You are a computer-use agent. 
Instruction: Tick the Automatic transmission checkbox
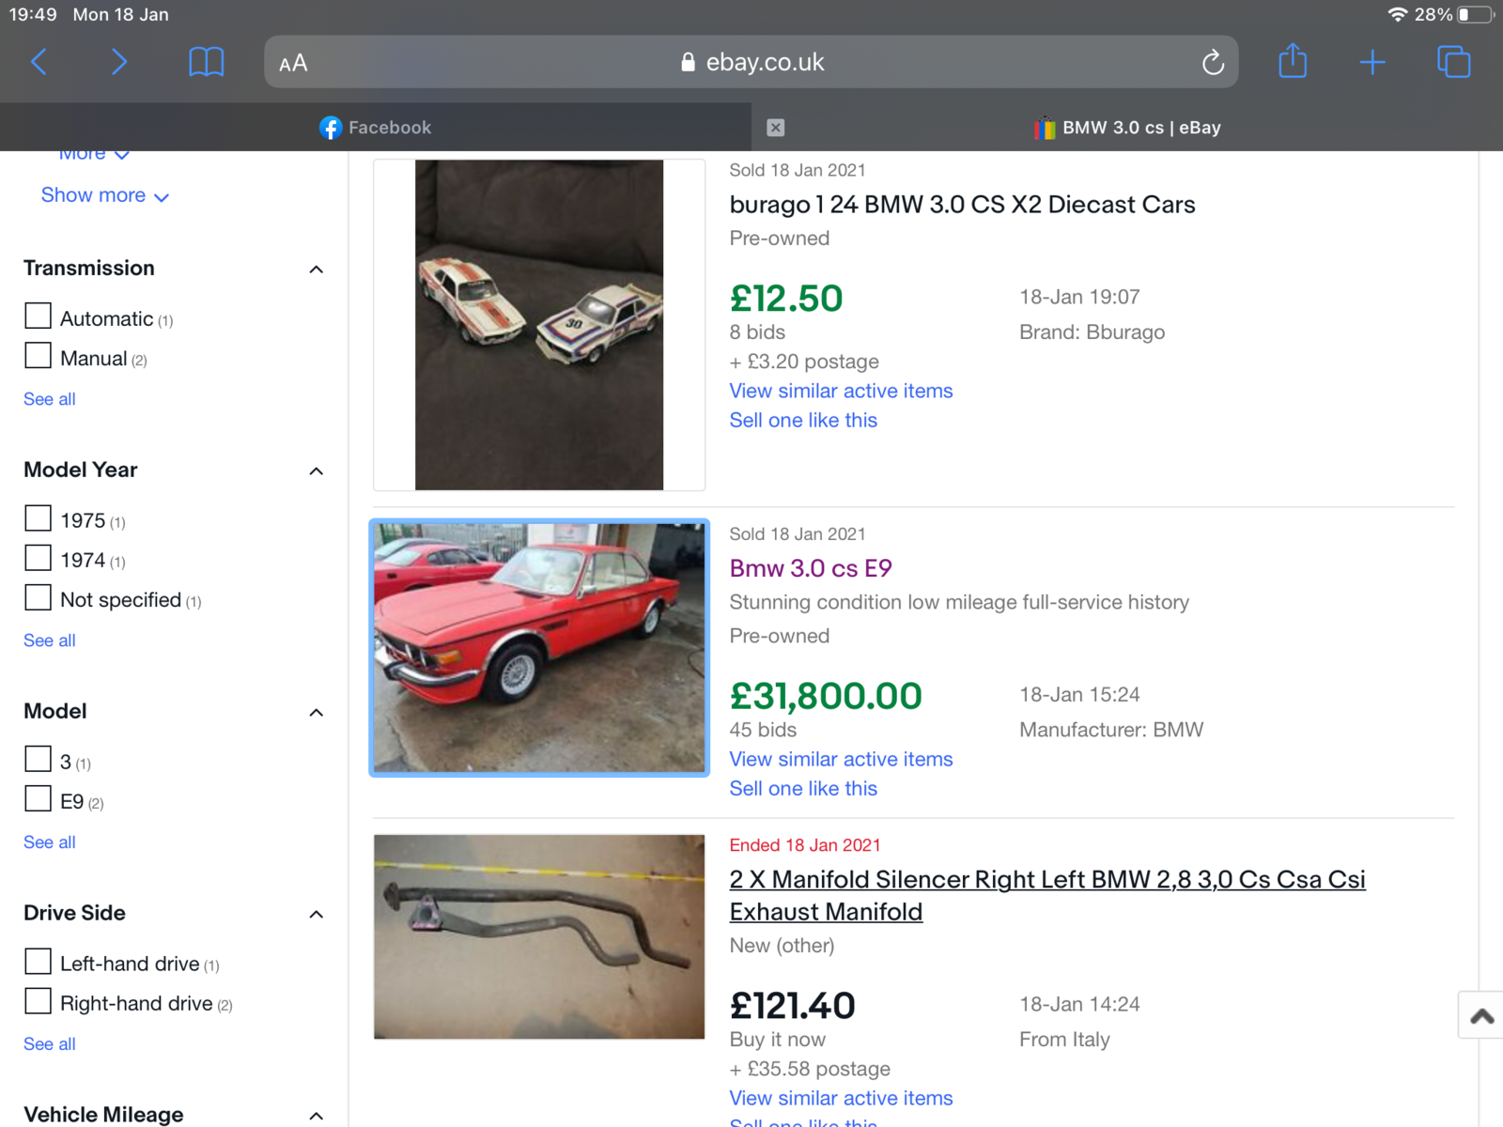click(38, 316)
